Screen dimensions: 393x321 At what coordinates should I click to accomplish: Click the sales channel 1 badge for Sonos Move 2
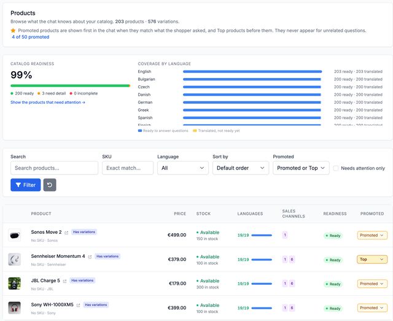(x=285, y=235)
